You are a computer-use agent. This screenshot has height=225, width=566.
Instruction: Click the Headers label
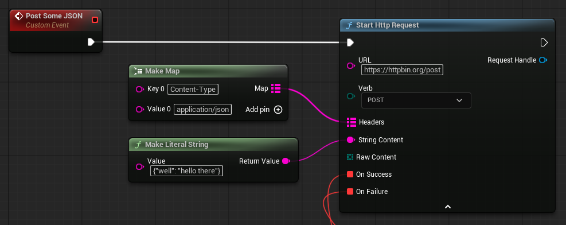pyautogui.click(x=372, y=122)
